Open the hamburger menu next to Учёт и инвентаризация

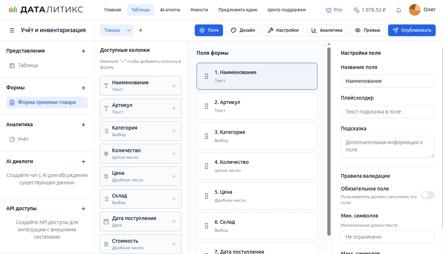[12, 30]
